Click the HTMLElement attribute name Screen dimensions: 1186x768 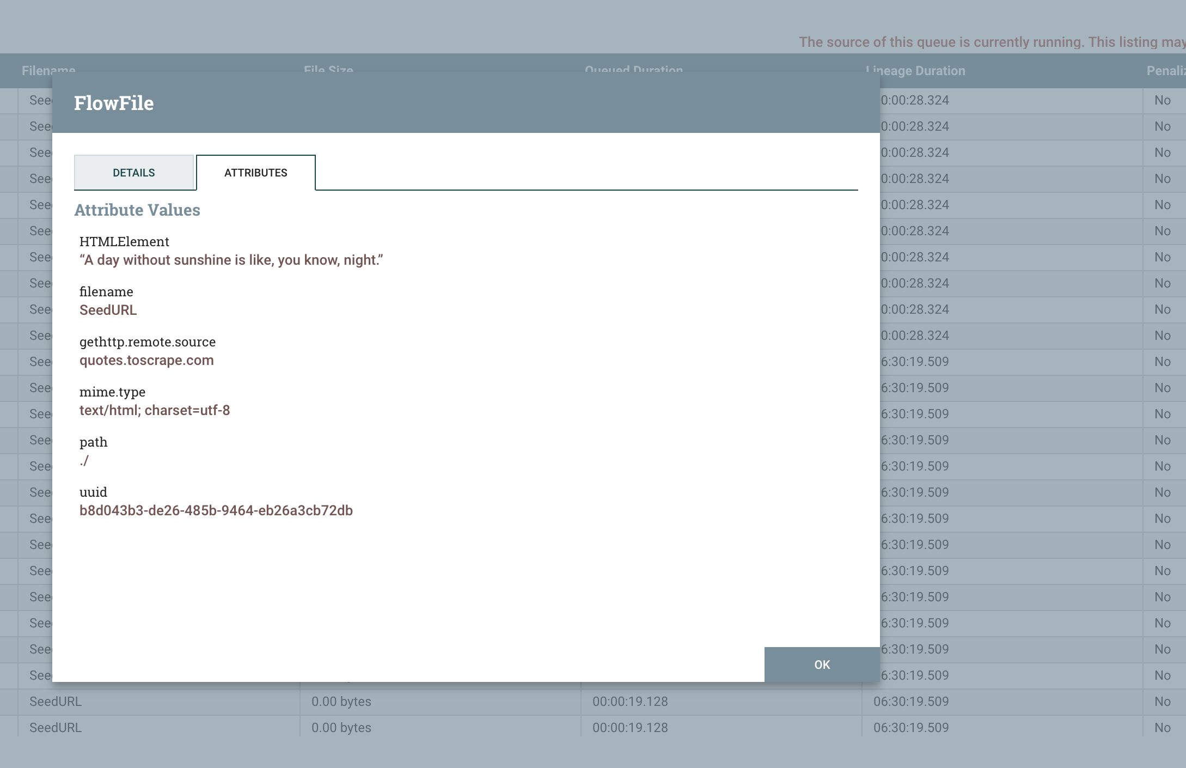pos(124,241)
